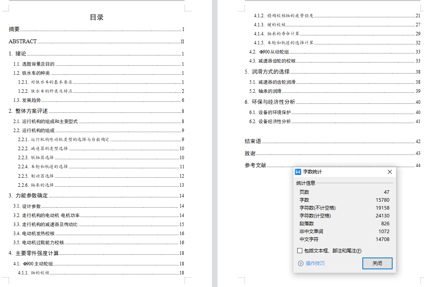
Task: Select 6. 环保与经济性分析 heading entry
Action: point(333,102)
